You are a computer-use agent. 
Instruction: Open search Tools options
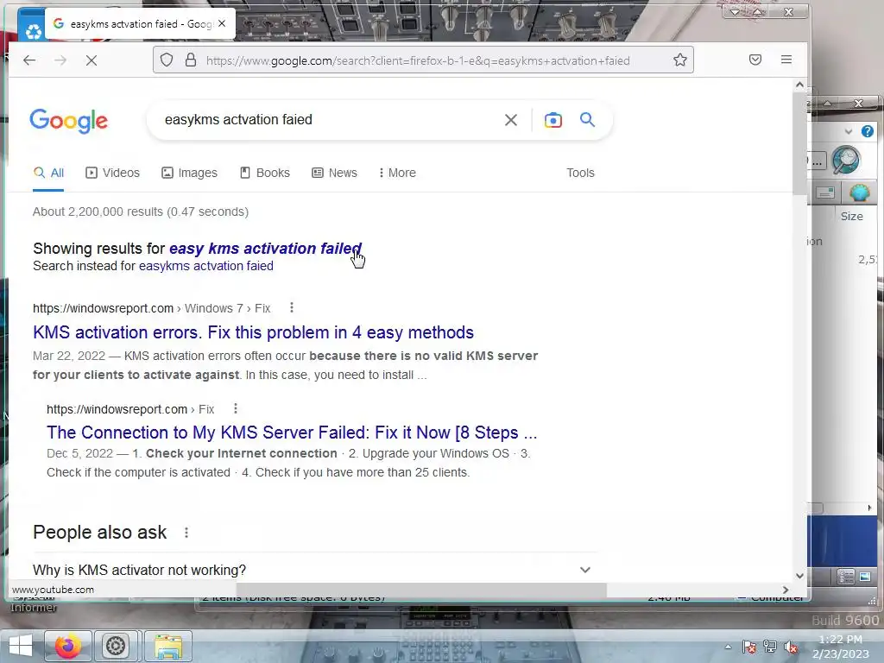(x=580, y=173)
